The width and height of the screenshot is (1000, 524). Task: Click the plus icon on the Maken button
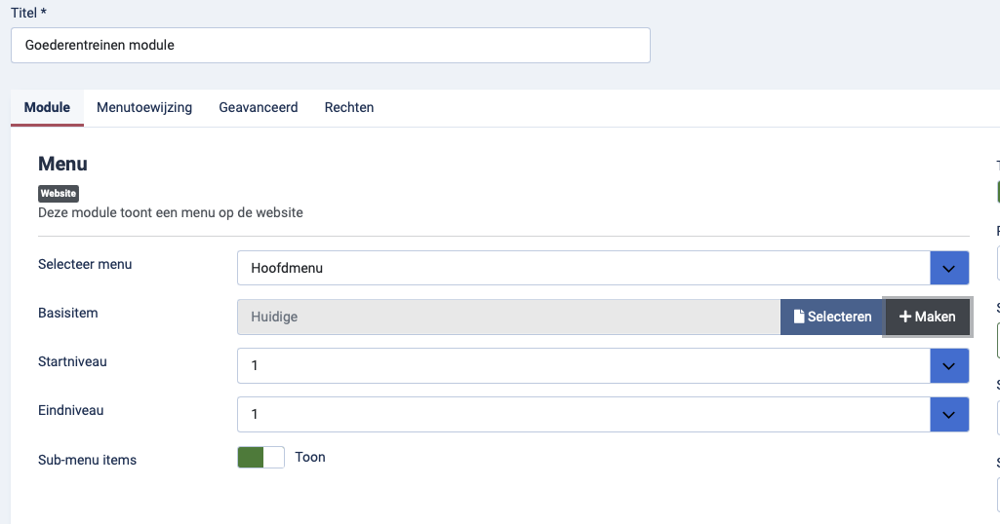[904, 317]
